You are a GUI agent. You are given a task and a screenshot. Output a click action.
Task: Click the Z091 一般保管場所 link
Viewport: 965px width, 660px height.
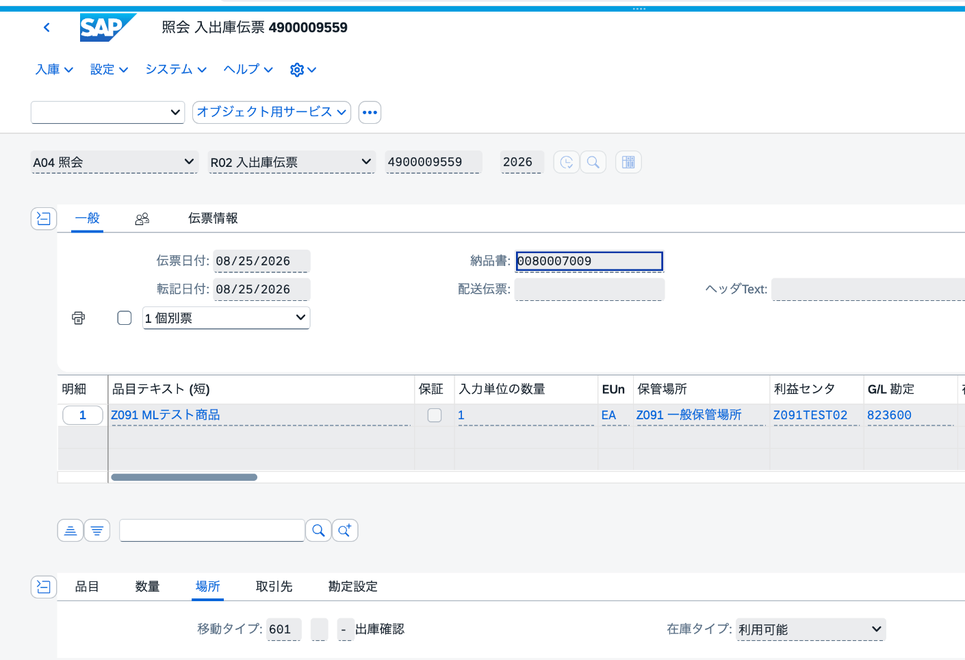point(689,415)
